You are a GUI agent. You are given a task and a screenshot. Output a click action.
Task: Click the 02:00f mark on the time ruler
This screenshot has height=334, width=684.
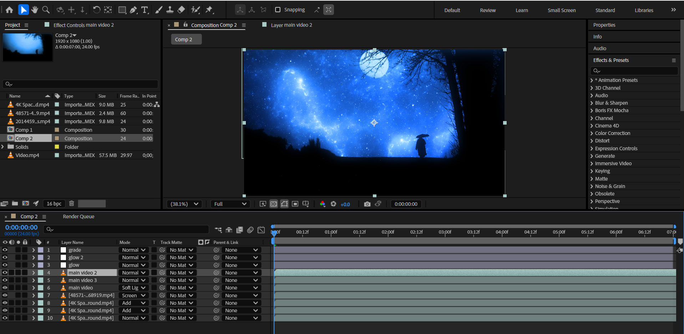coord(388,232)
